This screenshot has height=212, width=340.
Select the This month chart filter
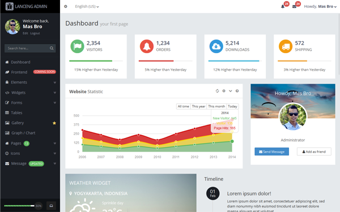tap(216, 106)
